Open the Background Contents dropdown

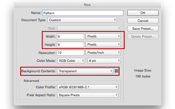point(85,71)
